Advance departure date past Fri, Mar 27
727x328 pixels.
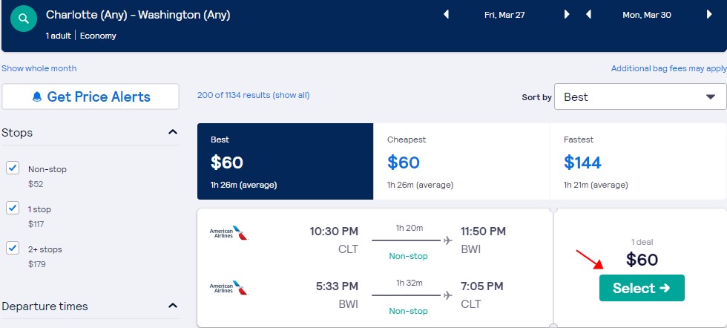567,15
